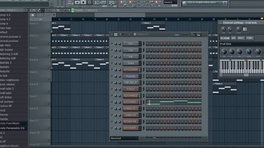Click the playlist scroll left arrow
The width and height of the screenshot is (264, 148).
(x=54, y=15)
